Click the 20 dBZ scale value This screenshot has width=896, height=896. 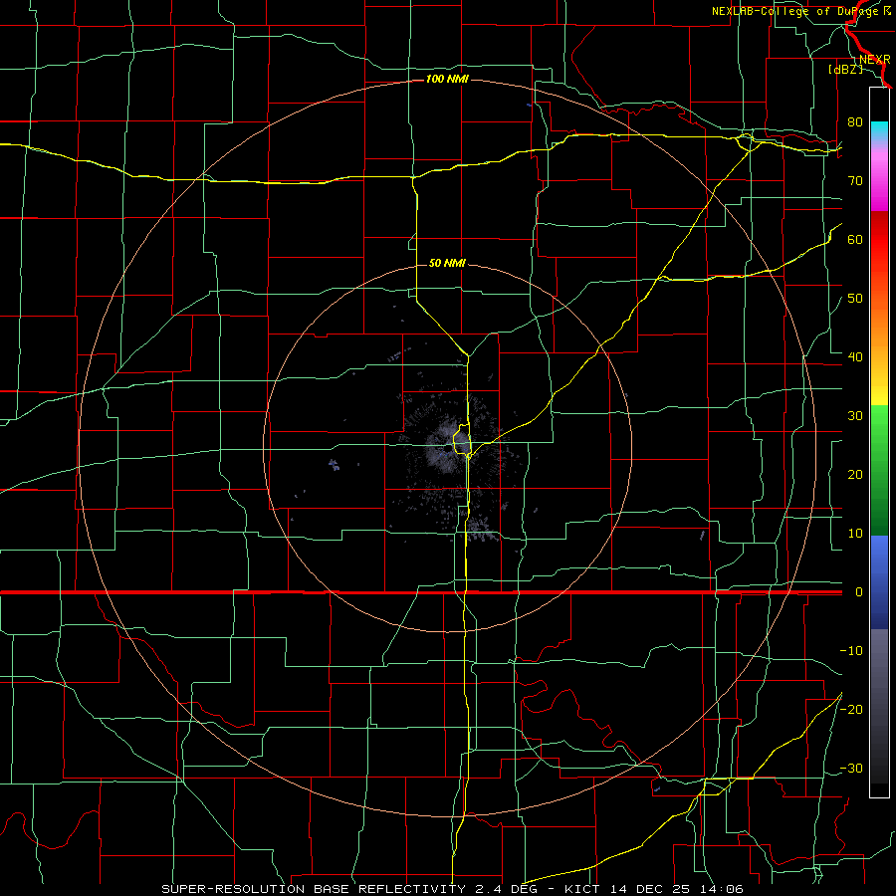coord(855,474)
